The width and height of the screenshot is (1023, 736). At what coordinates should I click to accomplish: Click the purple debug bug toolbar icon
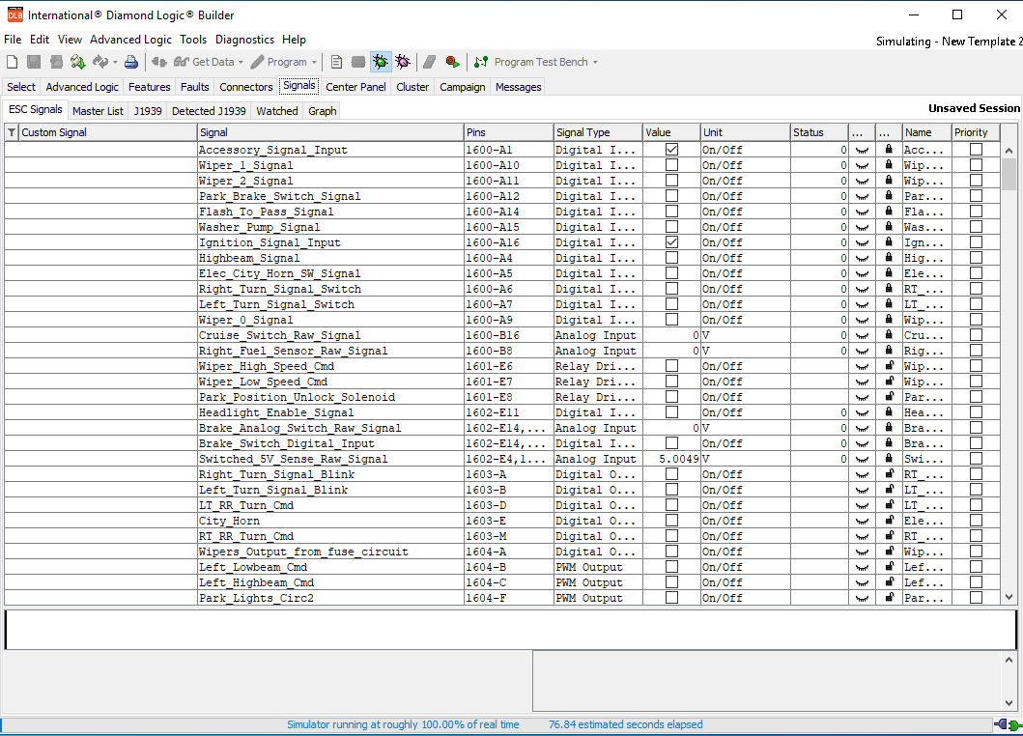(403, 62)
